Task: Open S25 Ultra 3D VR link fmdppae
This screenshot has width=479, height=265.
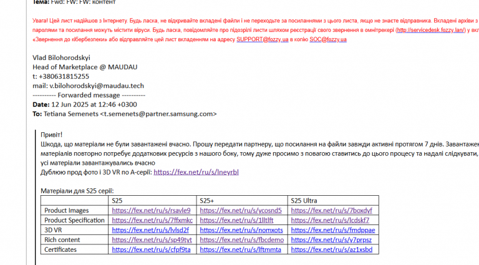Action: 333,230
